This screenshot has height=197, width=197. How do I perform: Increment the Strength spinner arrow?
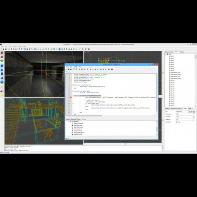pyautogui.click(x=194, y=119)
